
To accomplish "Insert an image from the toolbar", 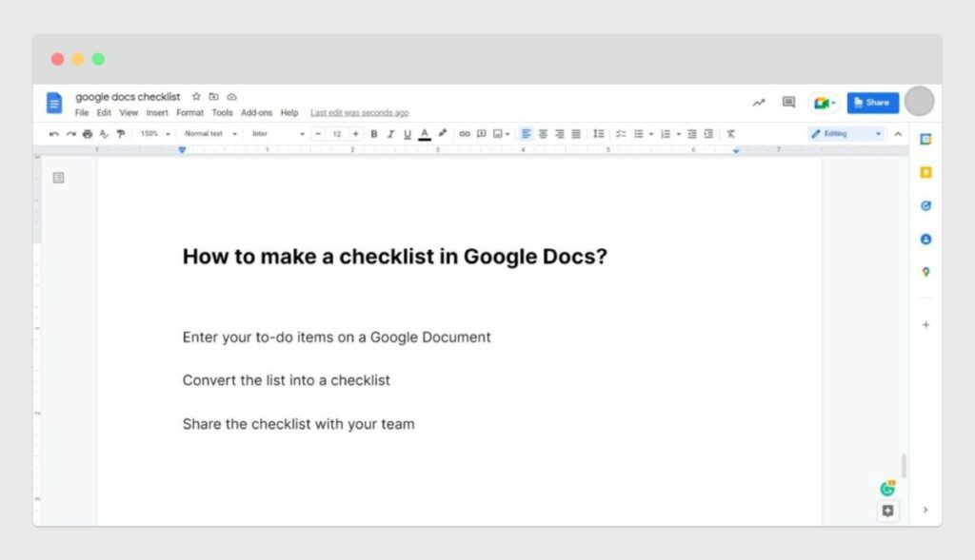I will point(499,133).
